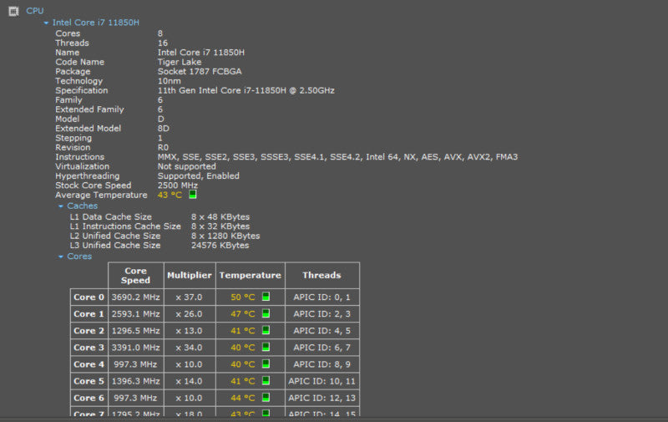Image resolution: width=668 pixels, height=422 pixels.
Task: Click Core 4 temperature indicator icon
Action: (x=266, y=364)
